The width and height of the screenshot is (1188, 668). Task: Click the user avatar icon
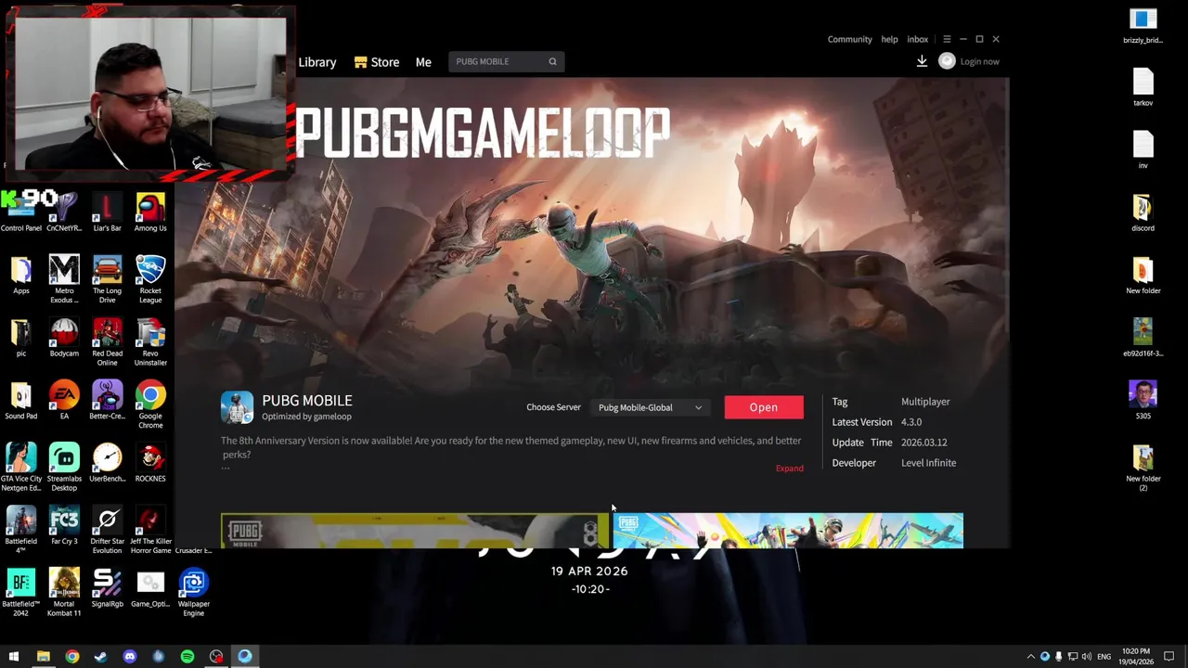[947, 61]
